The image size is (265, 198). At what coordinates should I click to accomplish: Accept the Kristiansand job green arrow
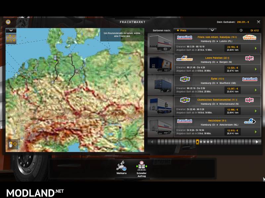[x=255, y=111]
